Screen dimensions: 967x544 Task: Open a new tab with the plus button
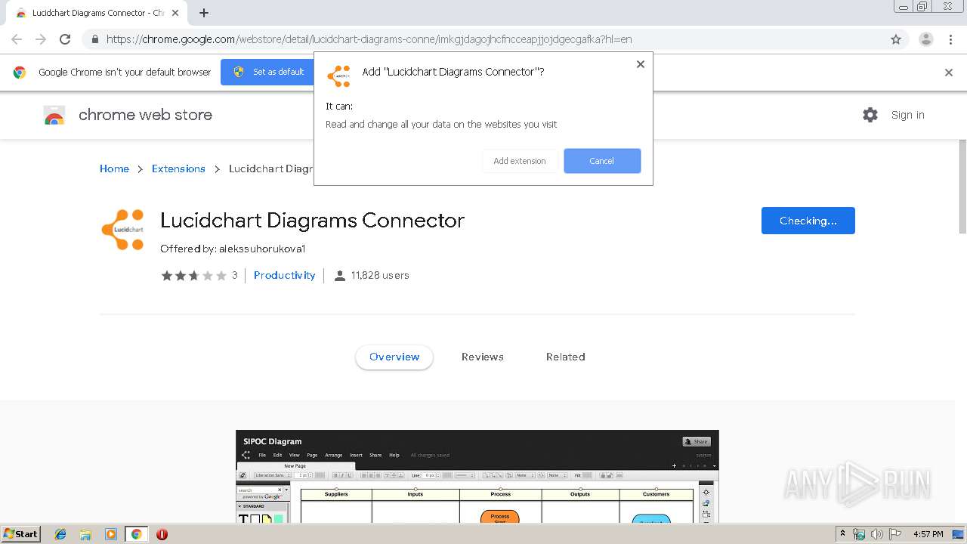point(203,13)
